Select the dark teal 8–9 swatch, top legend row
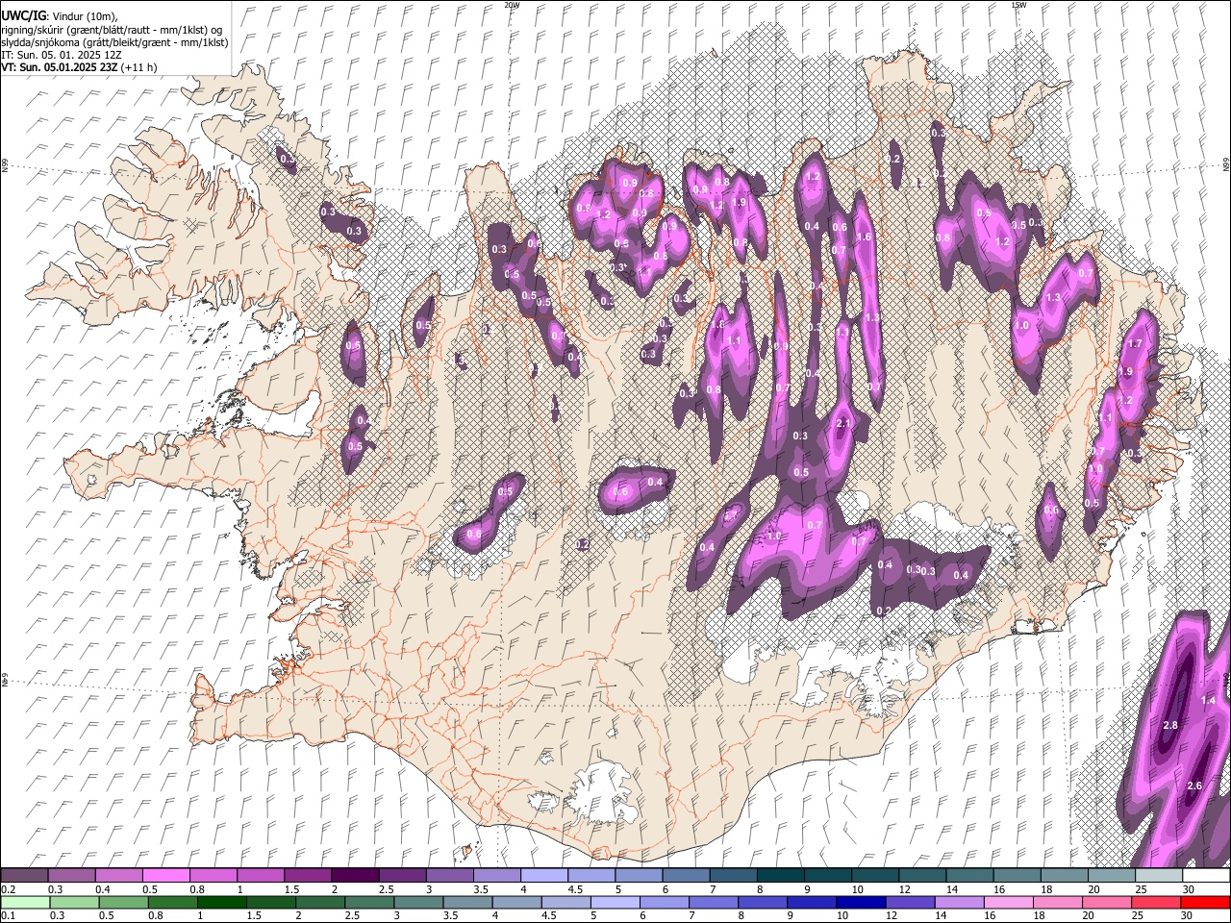Screen dimensions: 1231x923 (781, 876)
